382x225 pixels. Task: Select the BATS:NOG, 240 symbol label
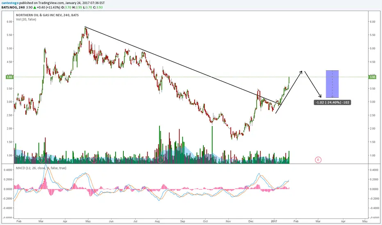[x=13, y=7]
